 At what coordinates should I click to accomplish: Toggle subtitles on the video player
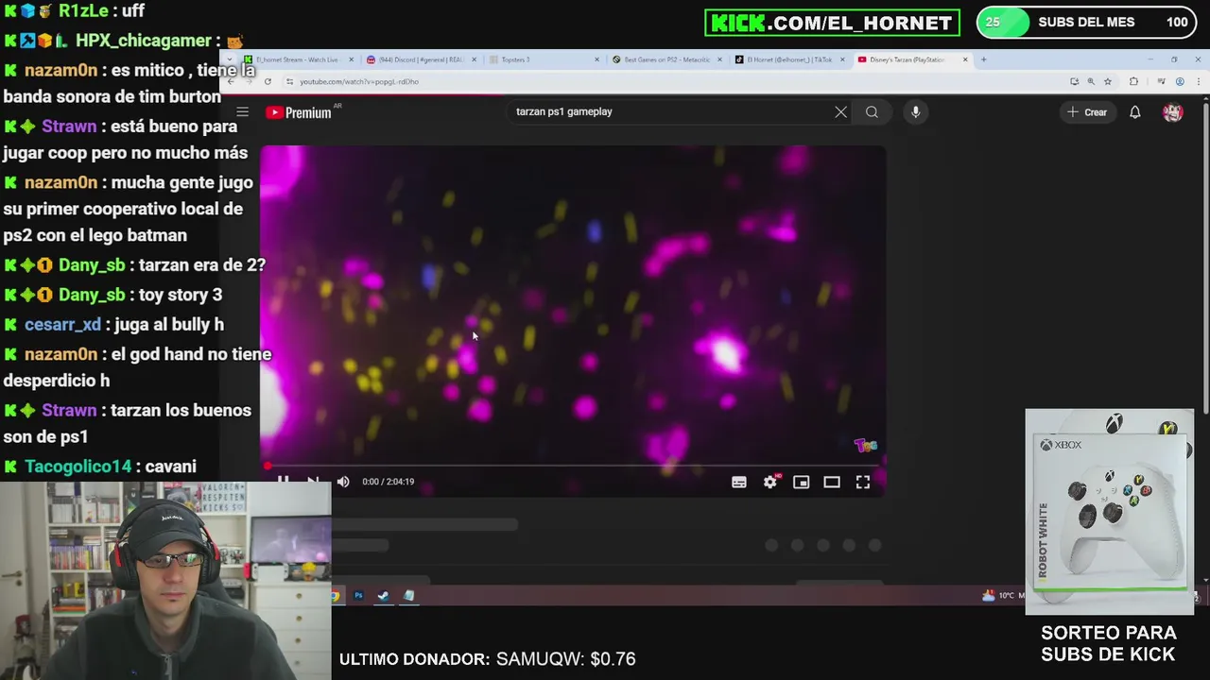pyautogui.click(x=739, y=482)
